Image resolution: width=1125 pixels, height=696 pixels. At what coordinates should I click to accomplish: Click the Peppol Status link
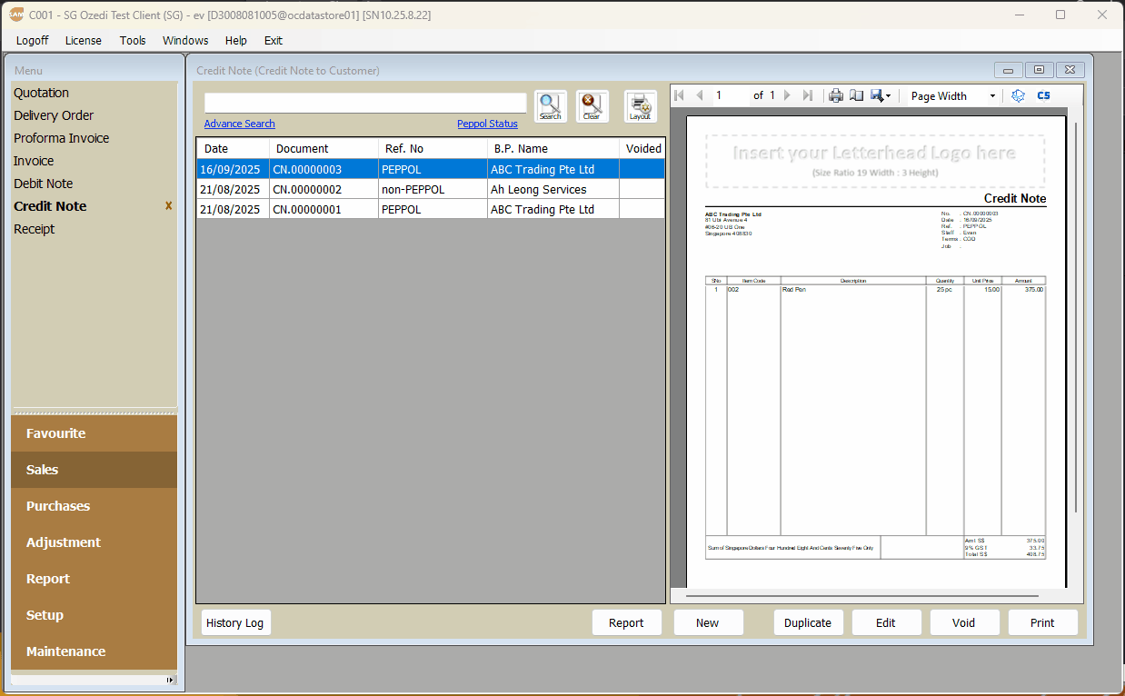click(x=487, y=124)
